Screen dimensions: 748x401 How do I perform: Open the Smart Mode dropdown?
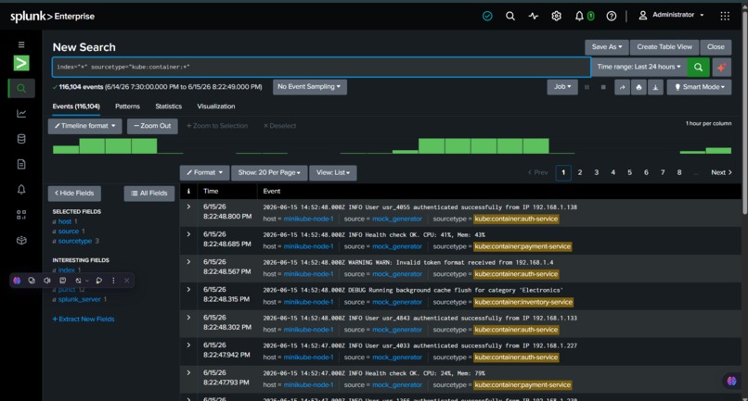699,87
